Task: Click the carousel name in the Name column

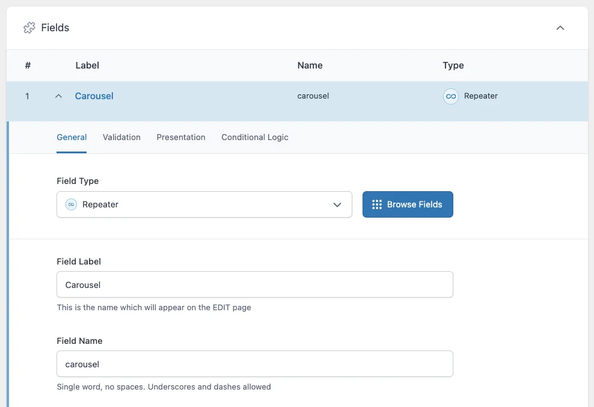Action: (x=313, y=96)
